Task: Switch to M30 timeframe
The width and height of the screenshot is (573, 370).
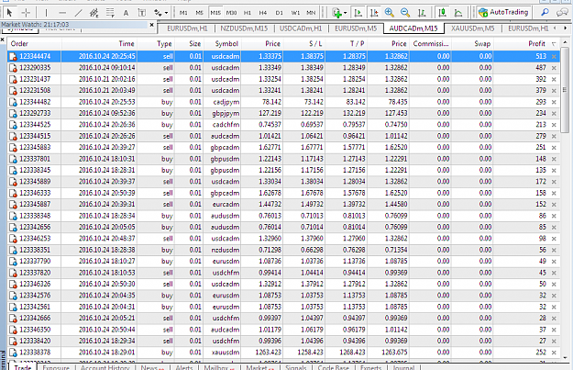Action: (x=231, y=13)
